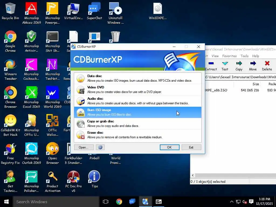Screen dimensions: 276x207
Task: Select the Microslop Shit Sh... console icon
Action: pos(53,42)
